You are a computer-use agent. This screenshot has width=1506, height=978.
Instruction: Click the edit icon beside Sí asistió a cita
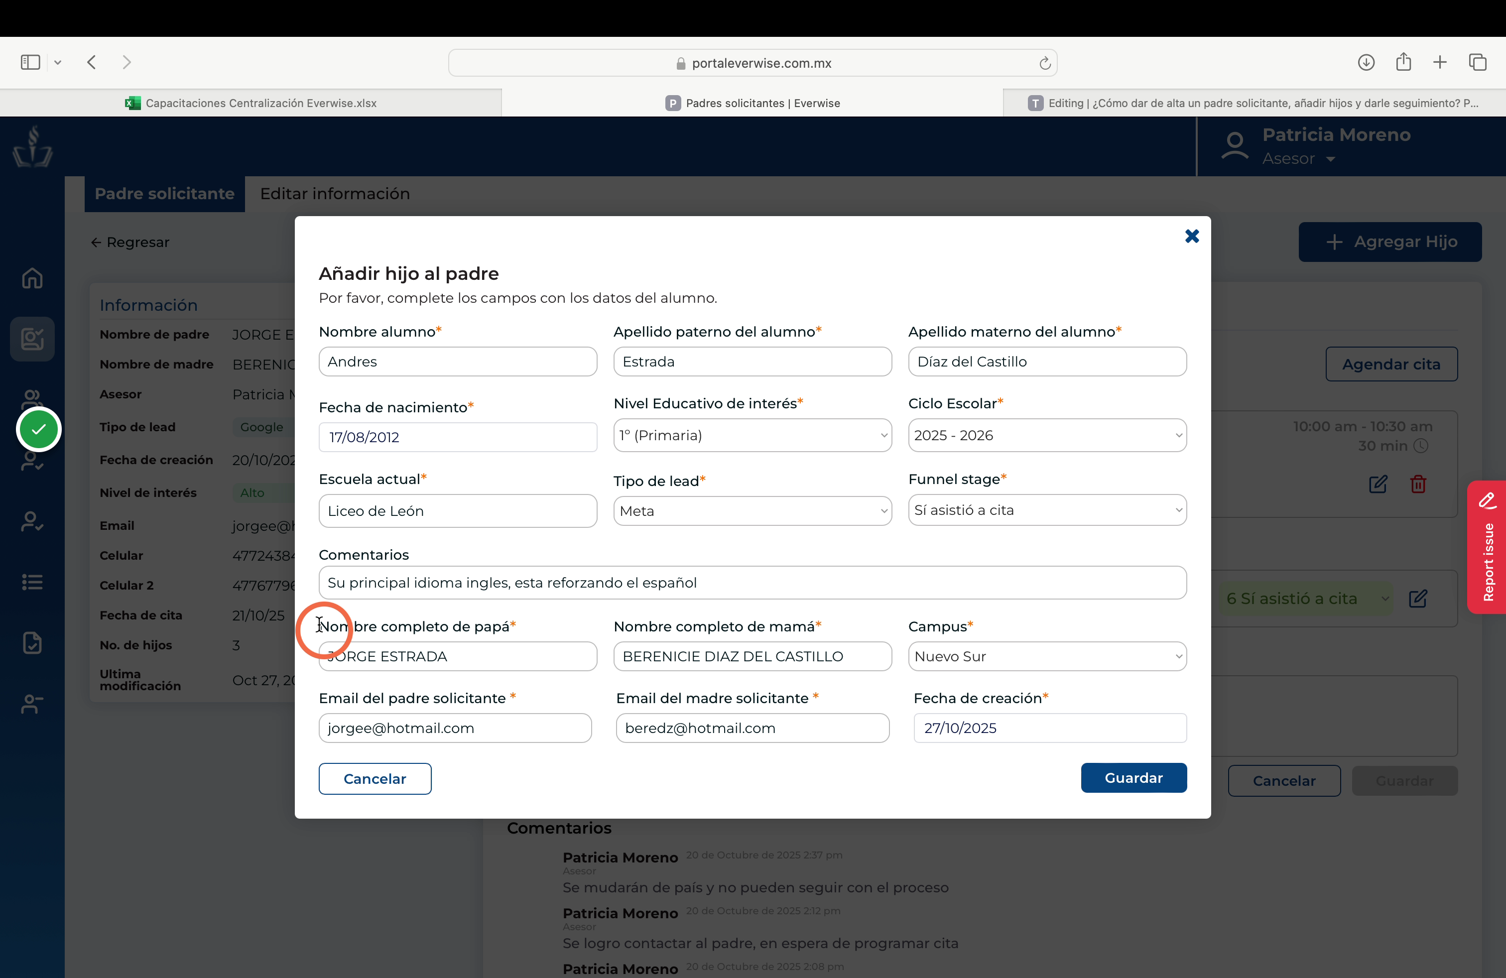[1417, 598]
